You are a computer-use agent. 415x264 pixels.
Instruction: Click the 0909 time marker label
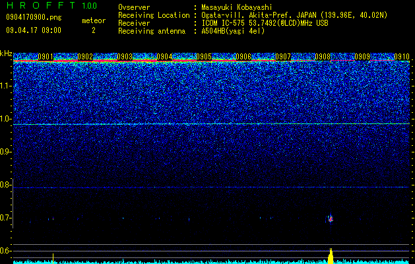362,56
